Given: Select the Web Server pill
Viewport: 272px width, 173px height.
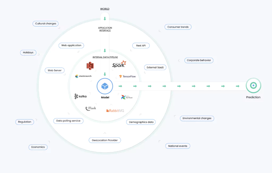Looking at the screenshot, I should (x=55, y=70).
